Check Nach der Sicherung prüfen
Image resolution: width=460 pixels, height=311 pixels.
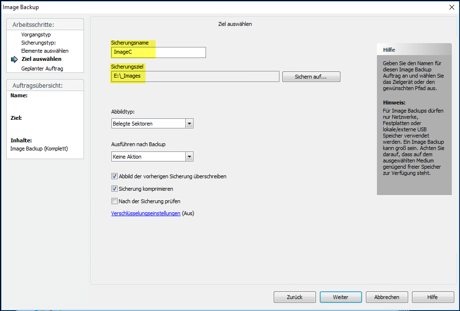(x=114, y=201)
